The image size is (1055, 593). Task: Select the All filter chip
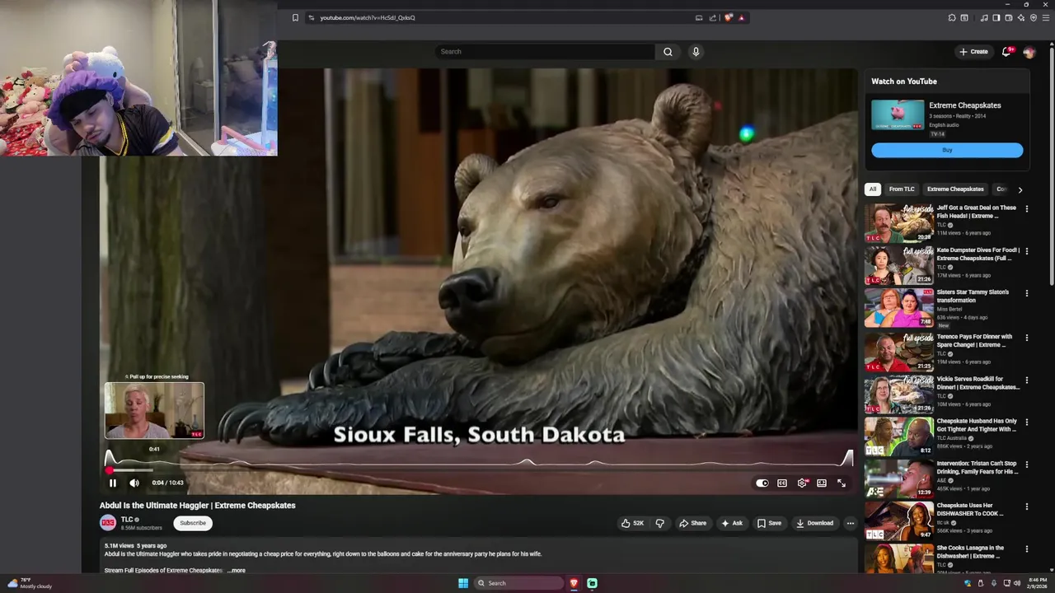873,189
